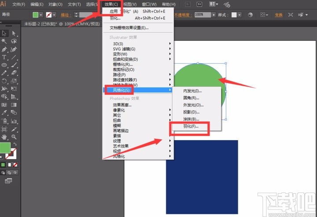This screenshot has width=317, height=217.
Task: Select the Scale tool
Action: coord(14,81)
